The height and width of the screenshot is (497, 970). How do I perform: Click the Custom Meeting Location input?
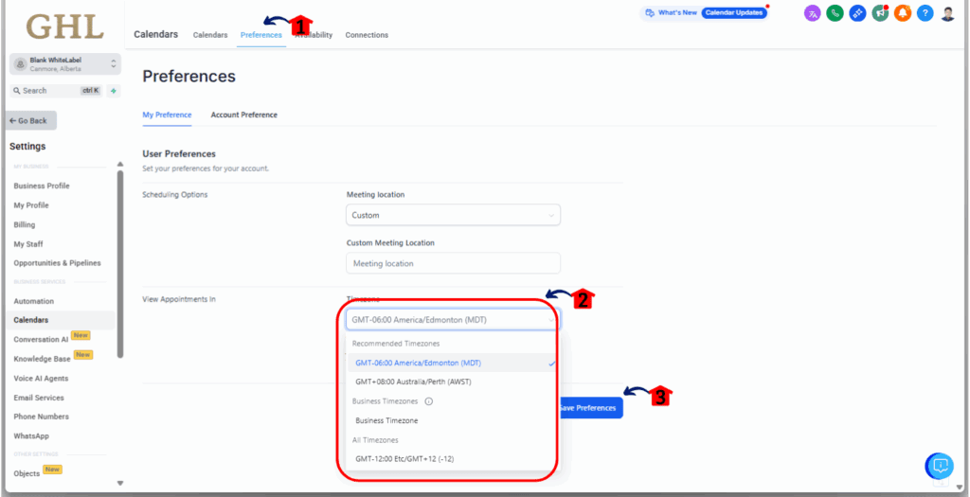coord(453,263)
